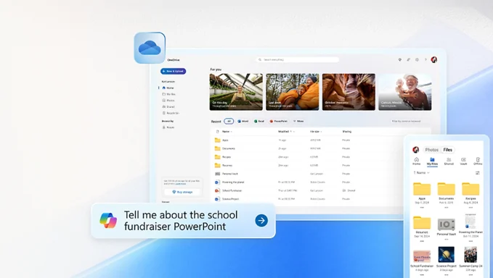Open Recipes folder in mobile panel
The image size is (493, 278).
pos(470,189)
